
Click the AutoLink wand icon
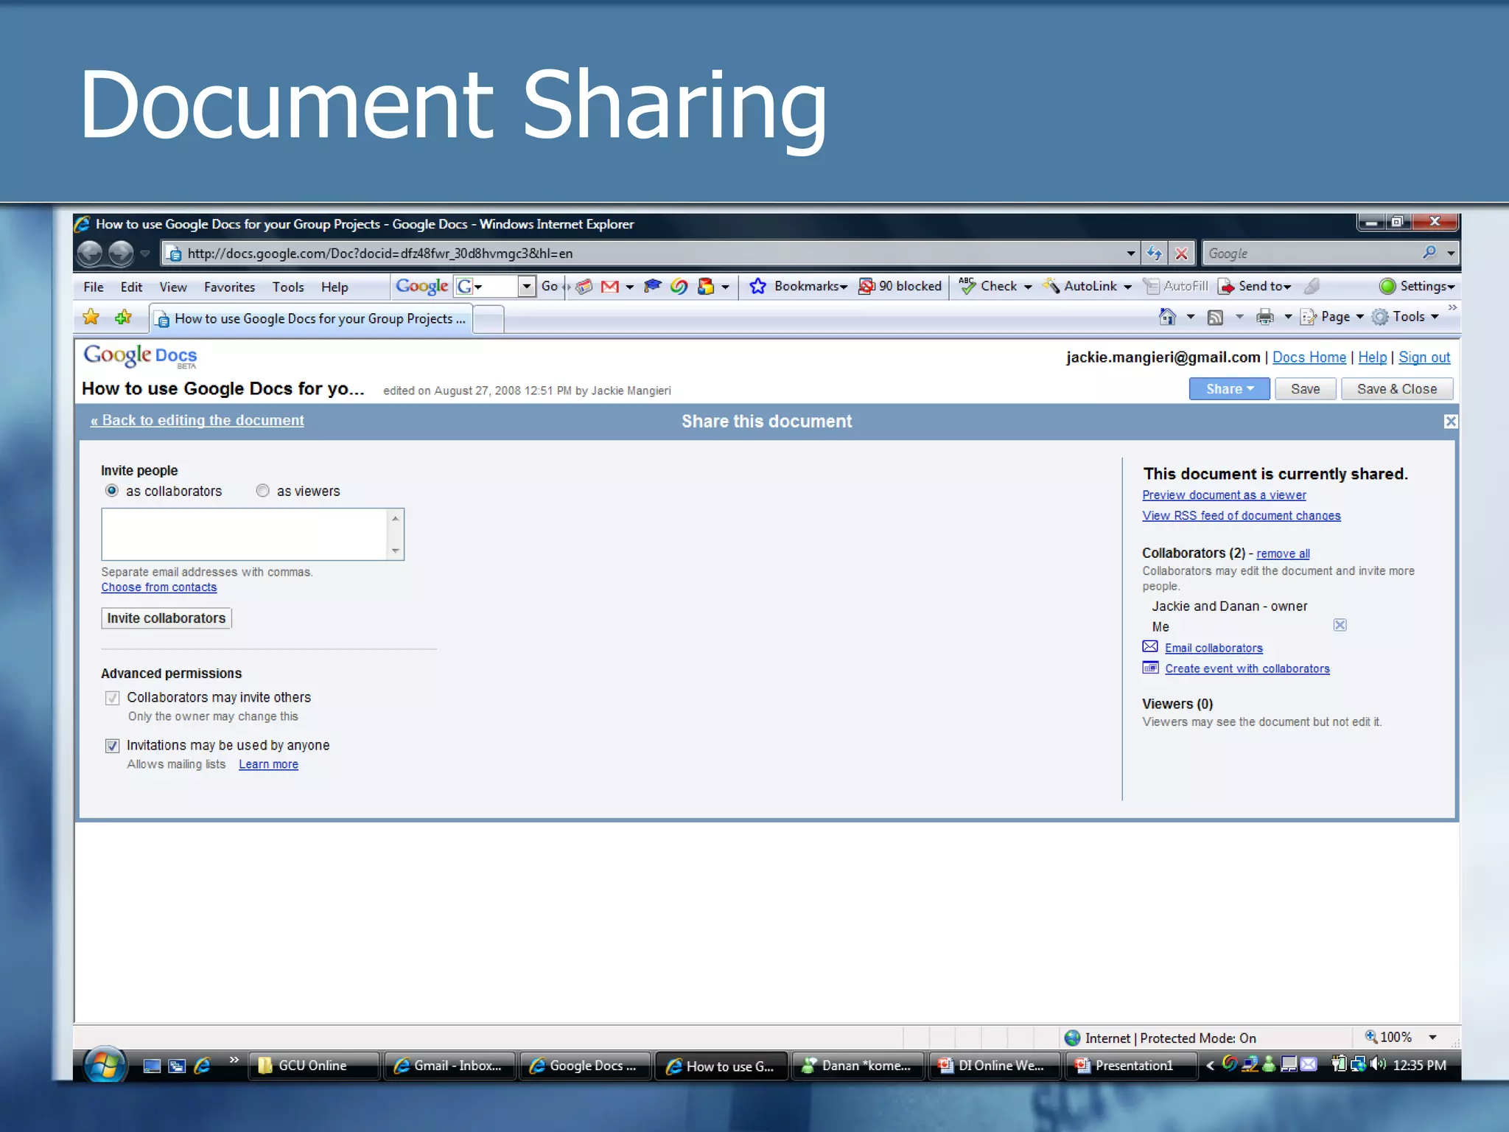[x=1051, y=286]
